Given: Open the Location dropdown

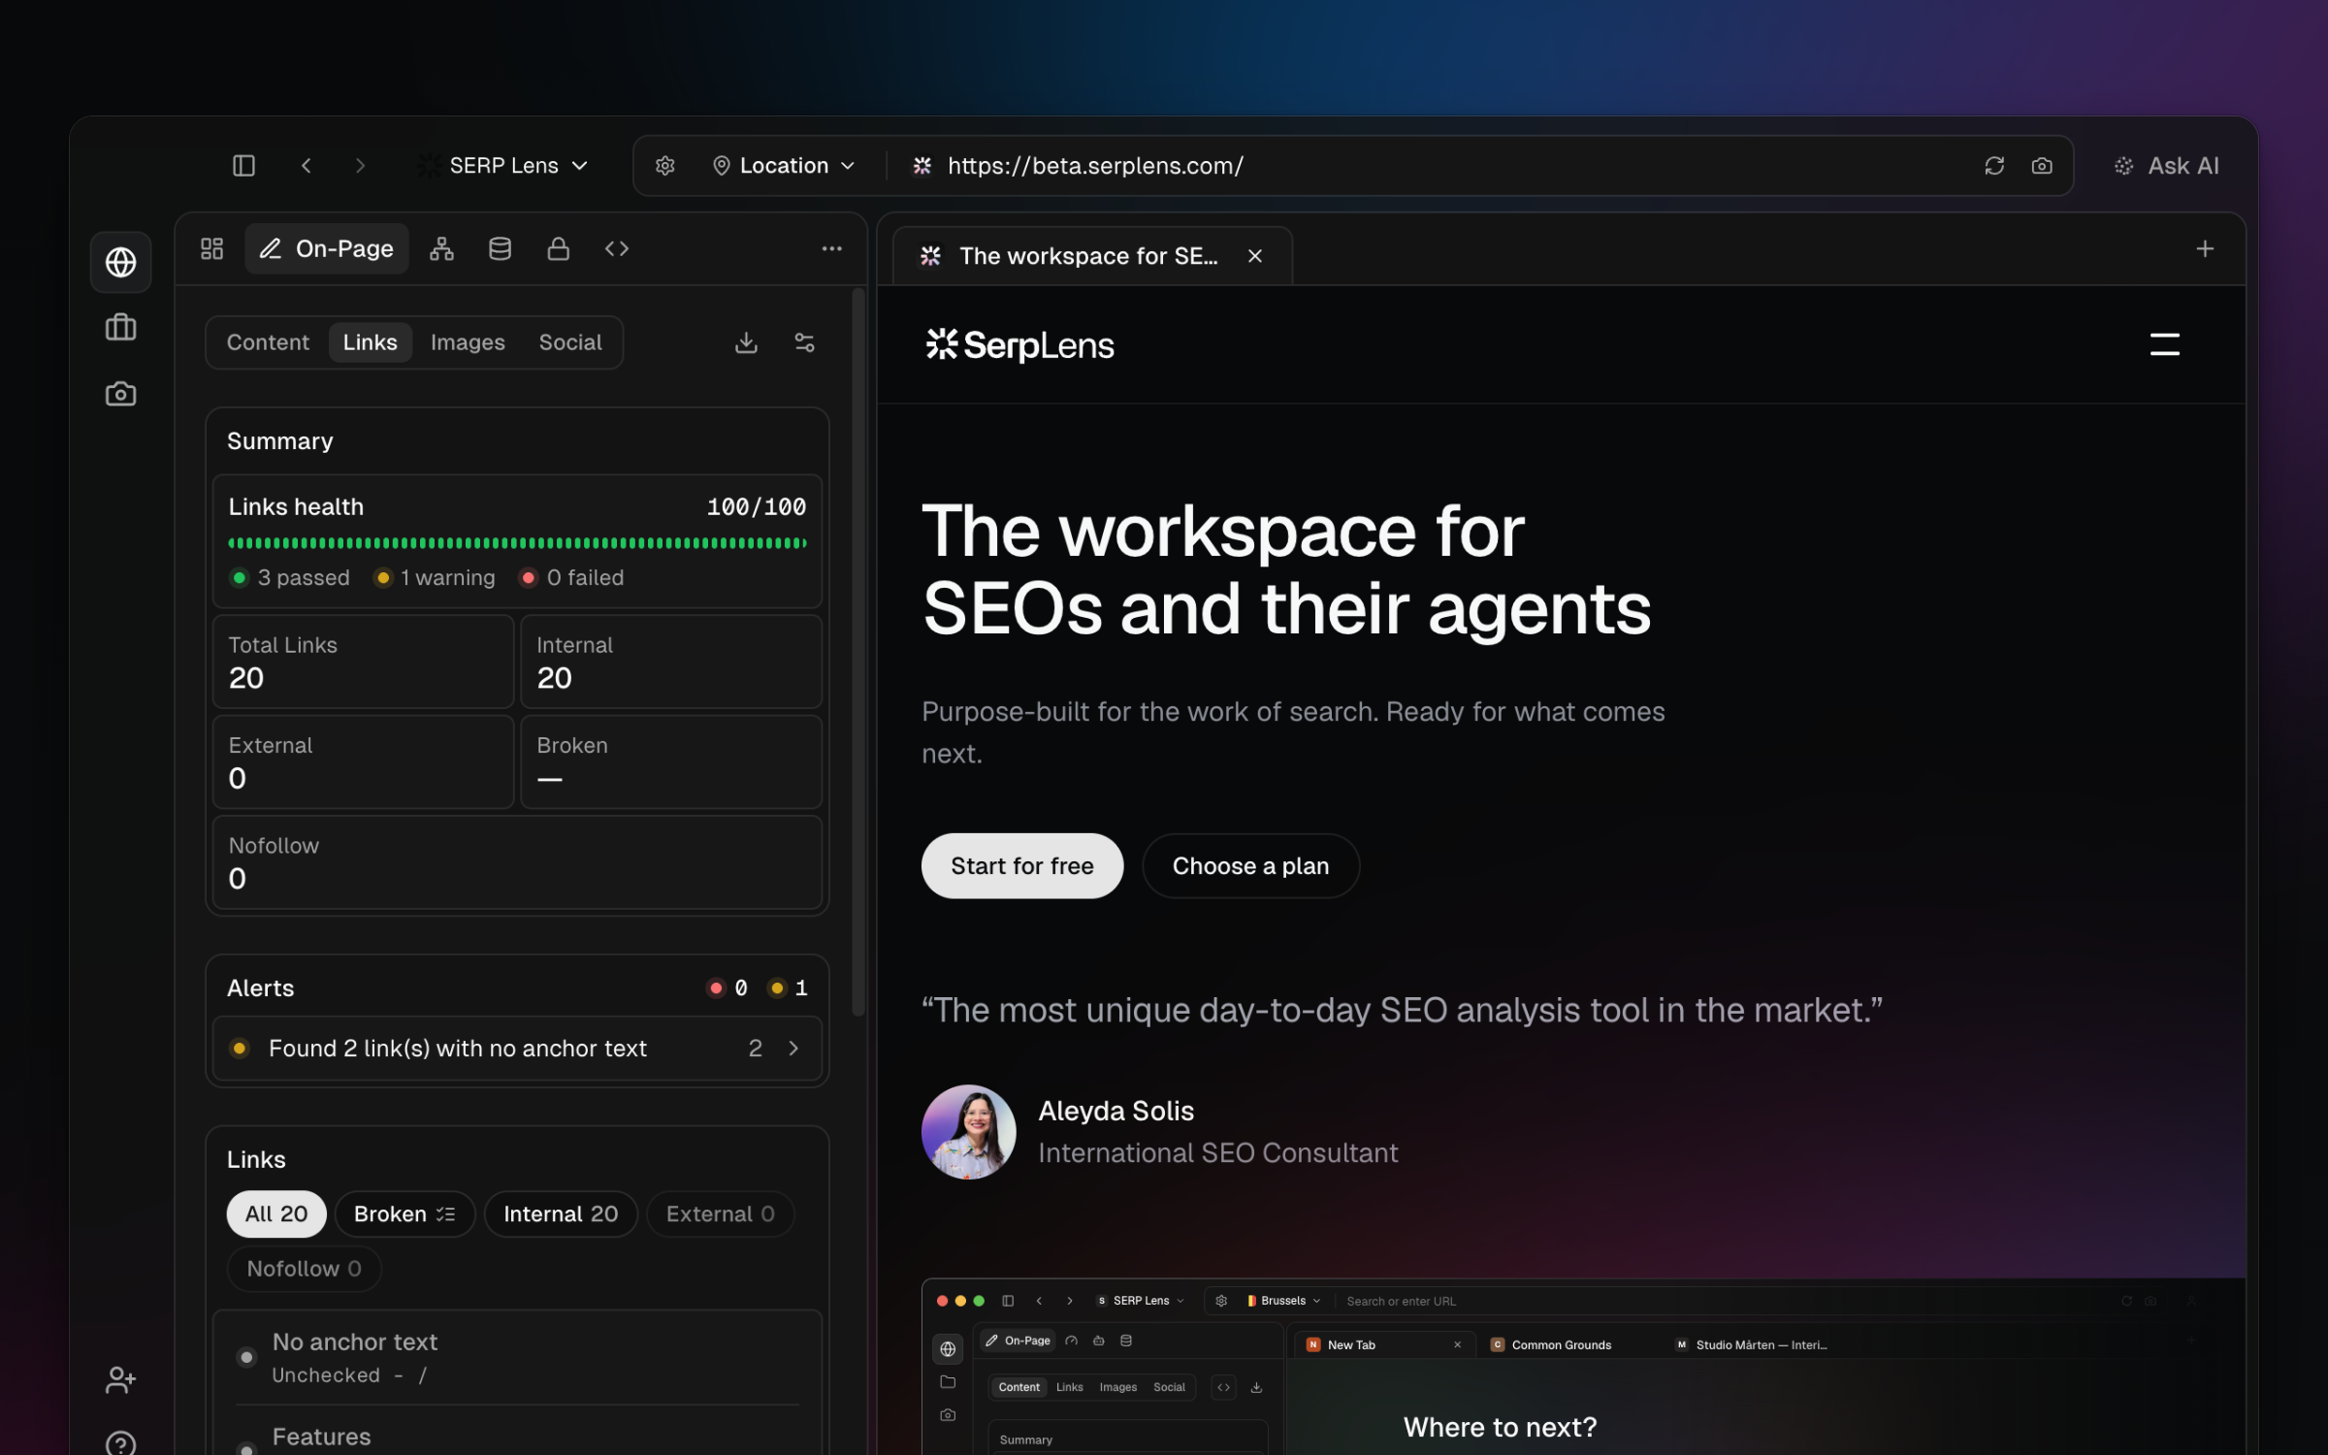Looking at the screenshot, I should [x=784, y=166].
